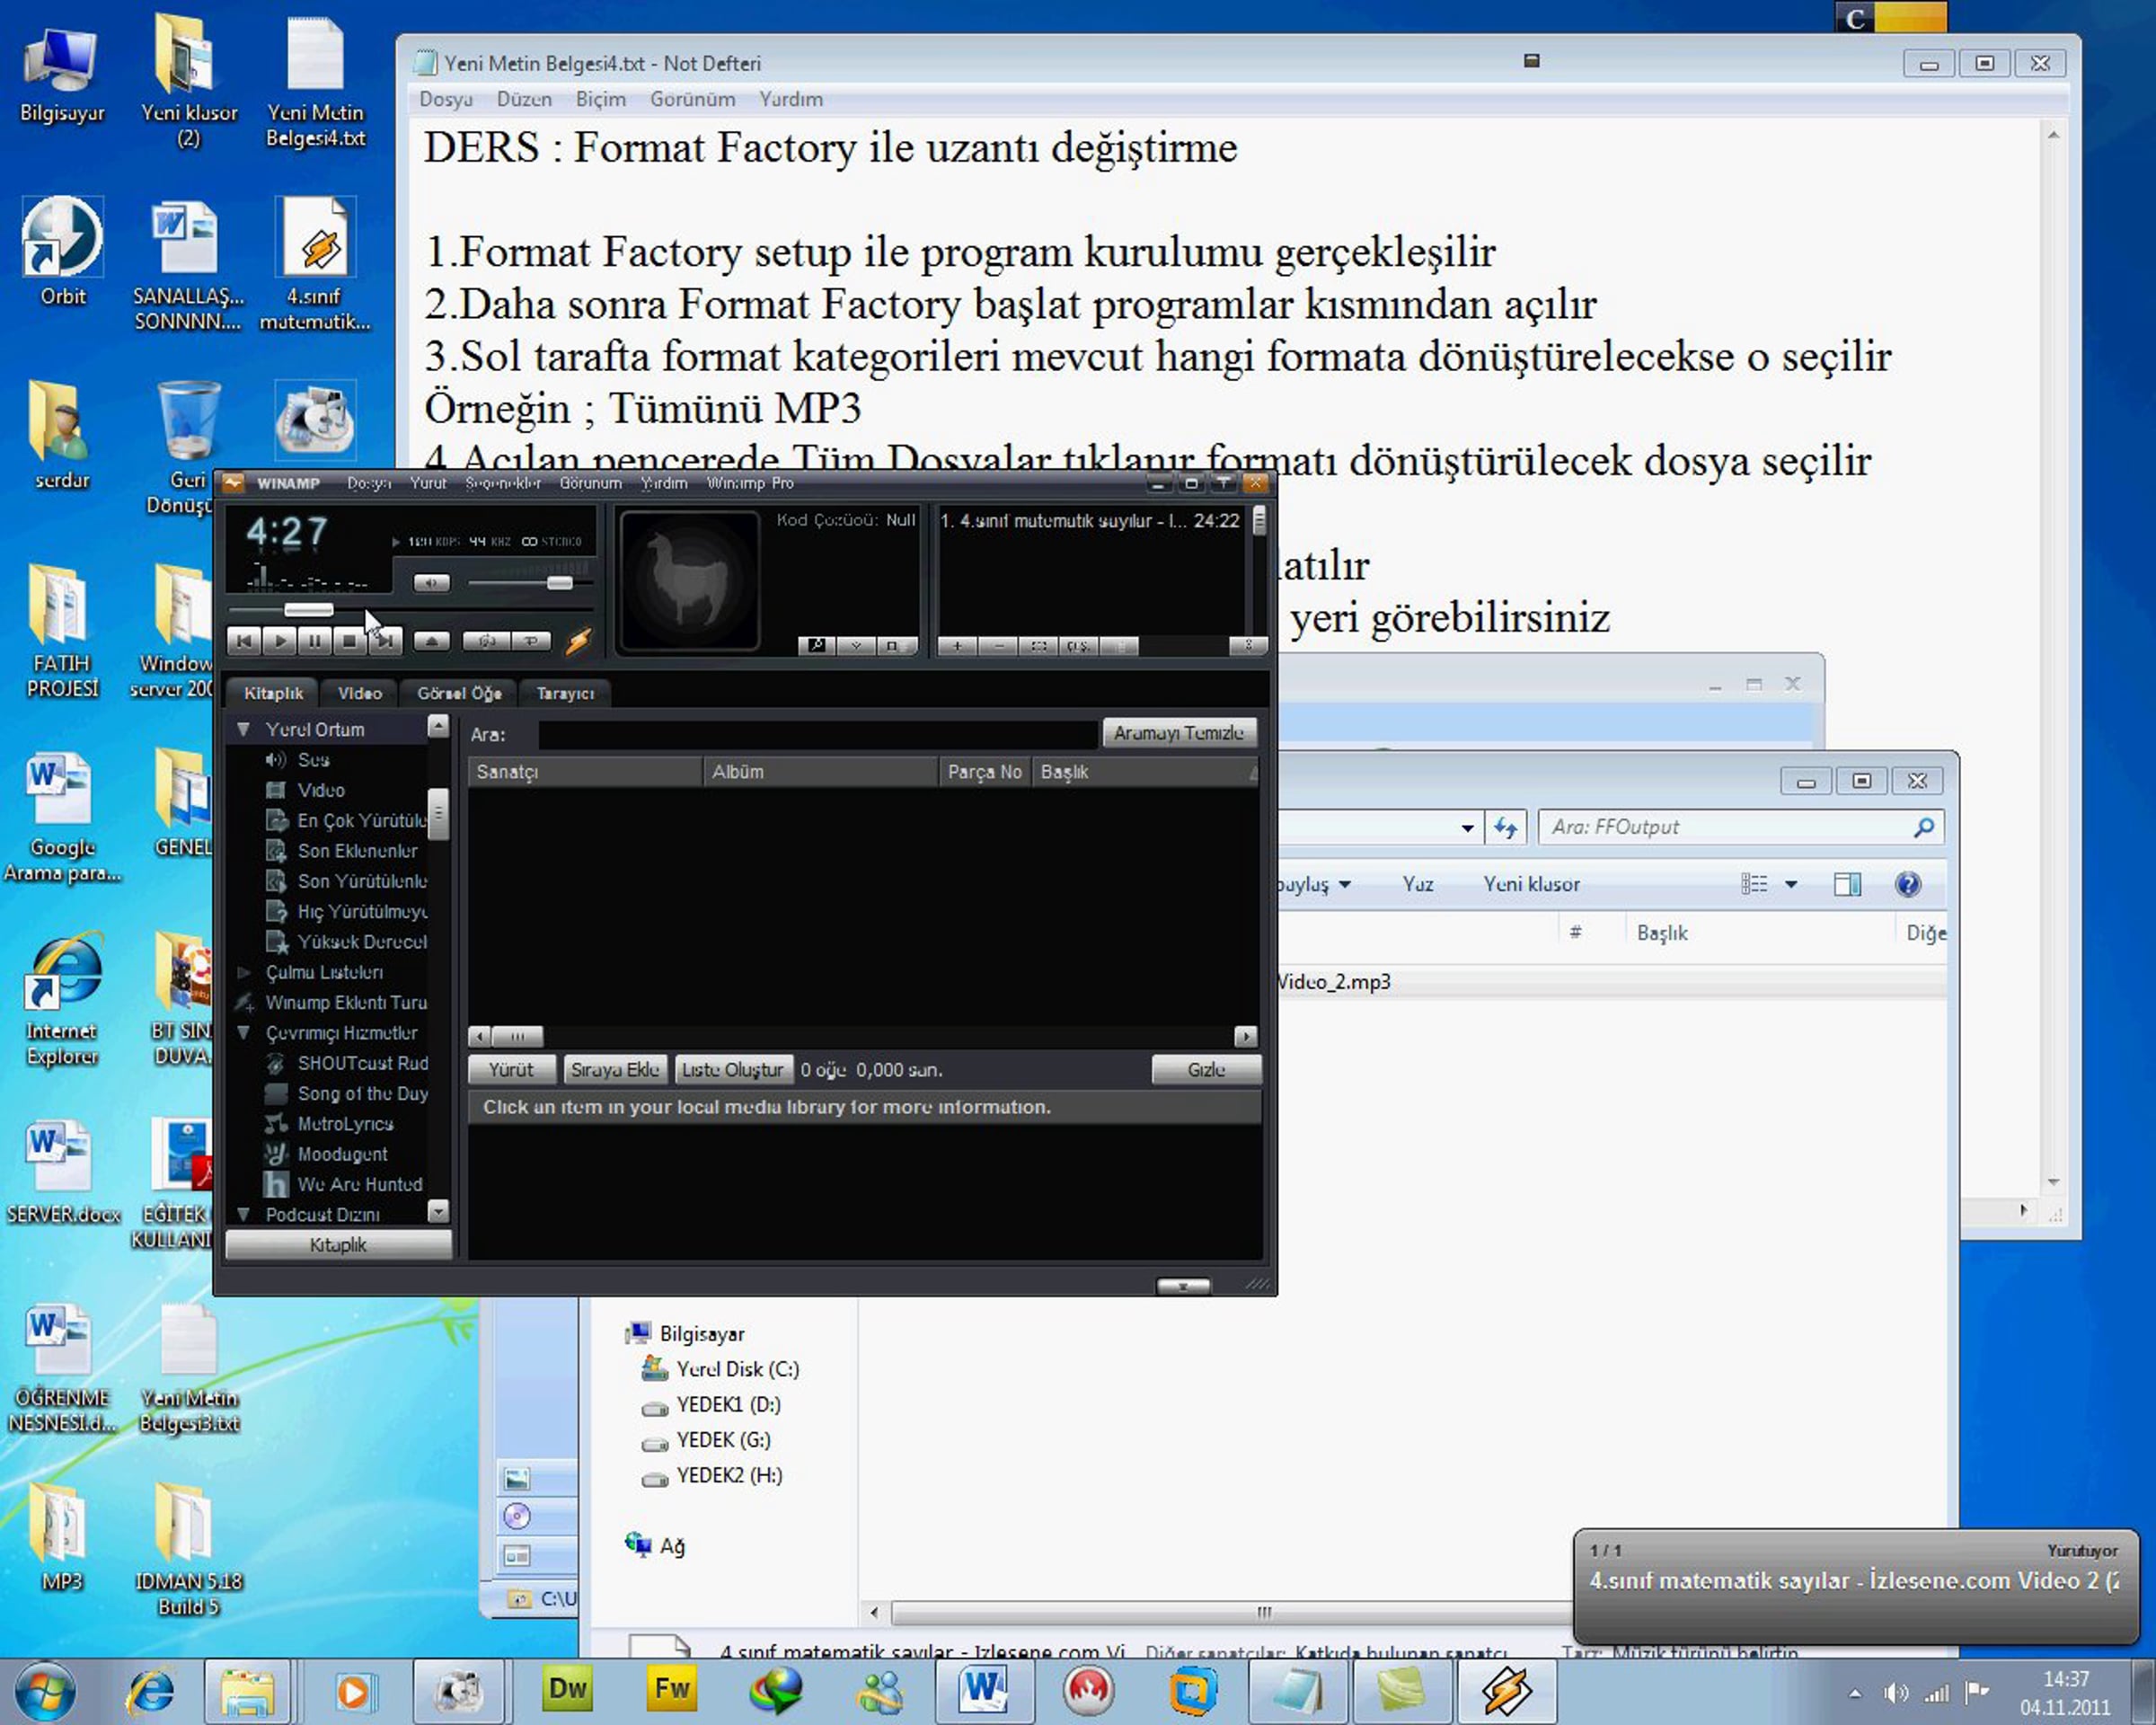Click the Ara search field in Winamp
Image resolution: width=2156 pixels, height=1725 pixels.
pos(817,734)
